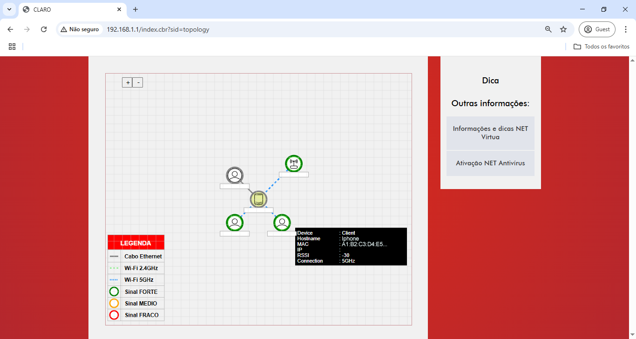
Task: Click the central gateway modem node icon
Action: click(258, 199)
